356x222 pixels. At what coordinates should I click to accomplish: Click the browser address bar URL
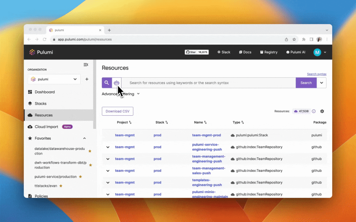(85, 39)
